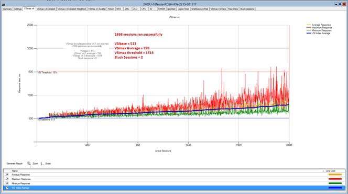Click the 'VSIbase = 513' red text

coord(125,44)
